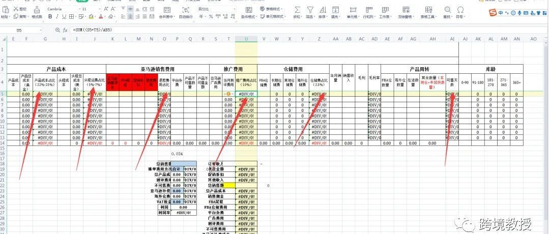Click the Fill (填充) icon
Image resolution: width=549 pixels, height=234 pixels.
pyautogui.click(x=335, y=10)
